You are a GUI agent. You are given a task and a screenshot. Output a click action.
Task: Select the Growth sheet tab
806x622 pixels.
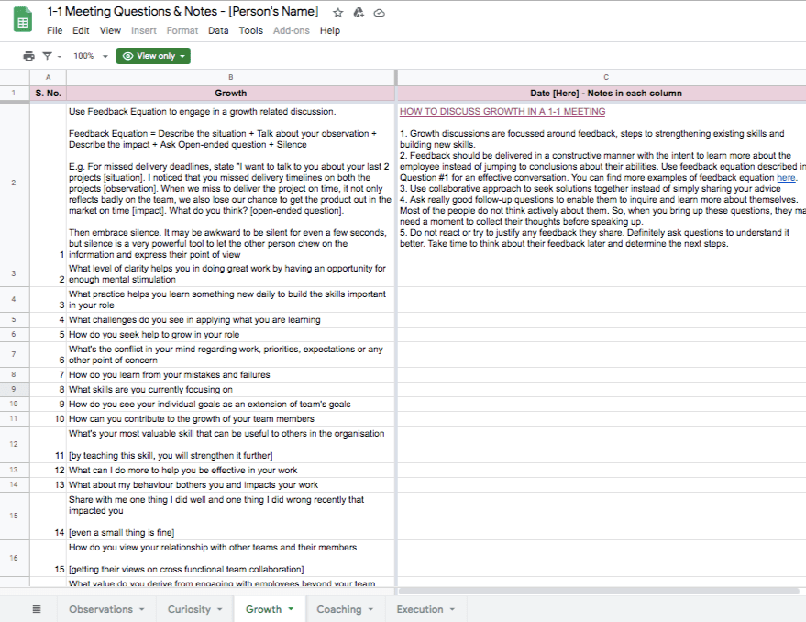pos(264,609)
